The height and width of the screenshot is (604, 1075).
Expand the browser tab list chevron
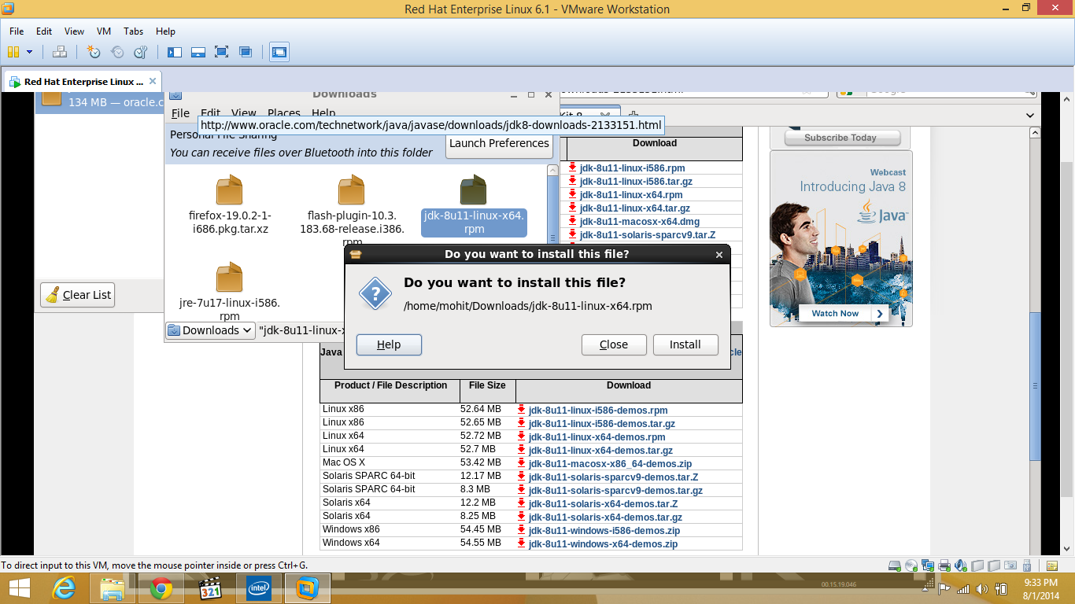coord(1031,116)
